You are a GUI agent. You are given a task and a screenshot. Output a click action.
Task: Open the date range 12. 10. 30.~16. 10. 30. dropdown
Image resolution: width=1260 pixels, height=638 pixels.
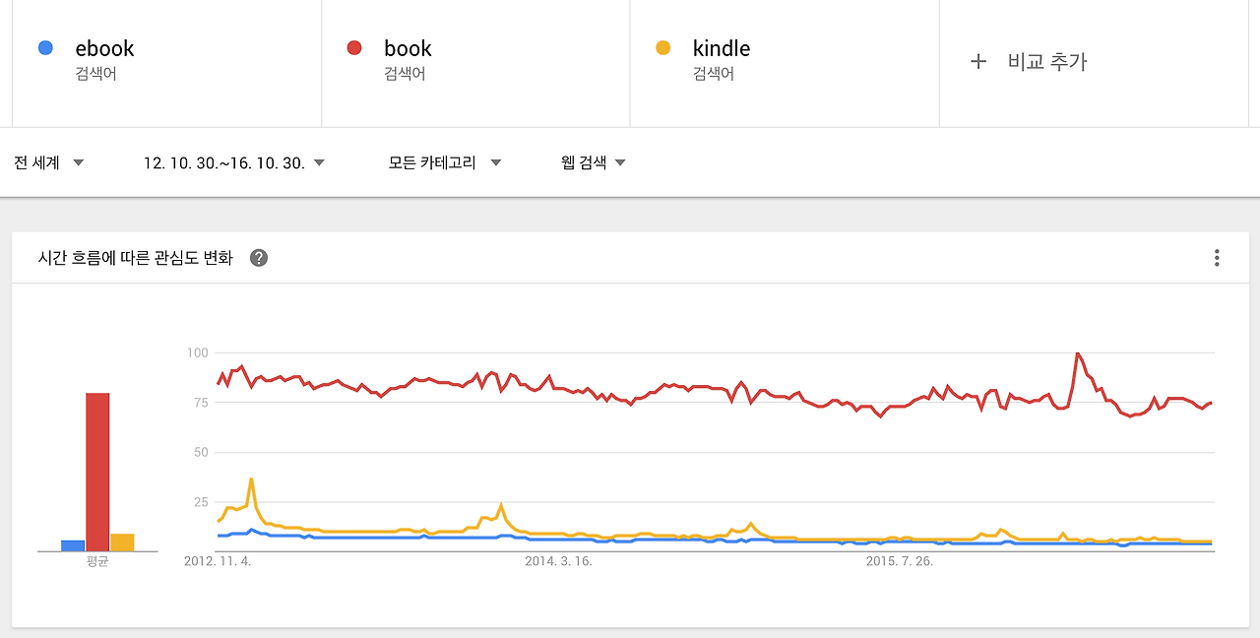point(234,162)
